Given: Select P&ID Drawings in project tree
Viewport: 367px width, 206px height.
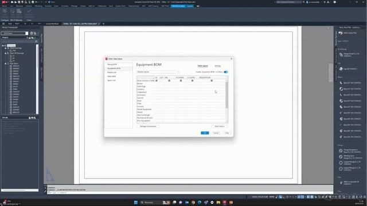Looking at the screenshot, I should coord(15,48).
